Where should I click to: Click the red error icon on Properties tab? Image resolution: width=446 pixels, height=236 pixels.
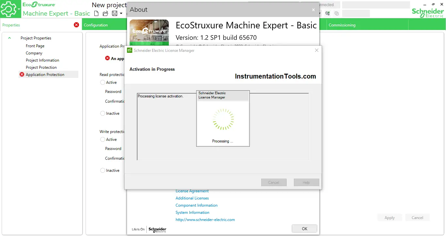tap(76, 25)
